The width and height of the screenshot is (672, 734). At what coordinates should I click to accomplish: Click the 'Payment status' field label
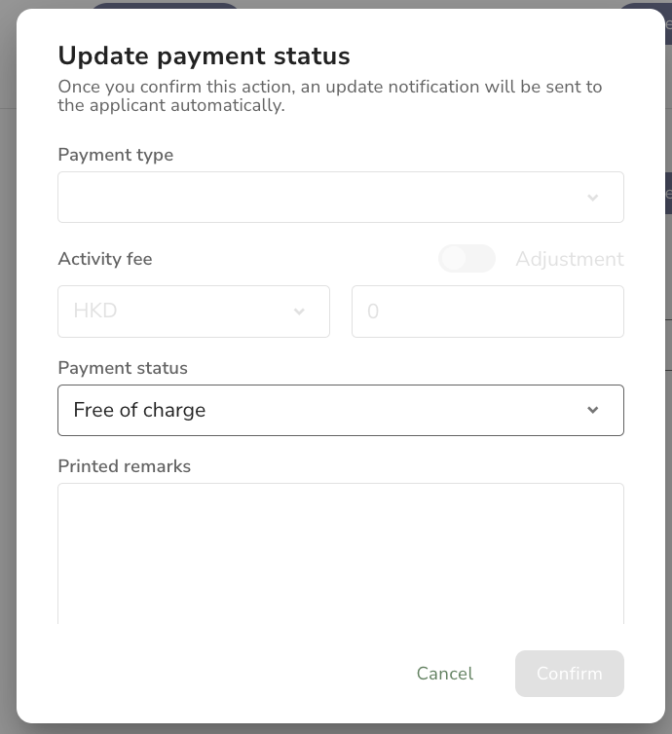coord(123,368)
